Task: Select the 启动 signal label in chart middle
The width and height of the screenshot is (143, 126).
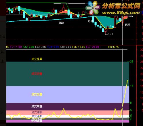Action: [61, 23]
